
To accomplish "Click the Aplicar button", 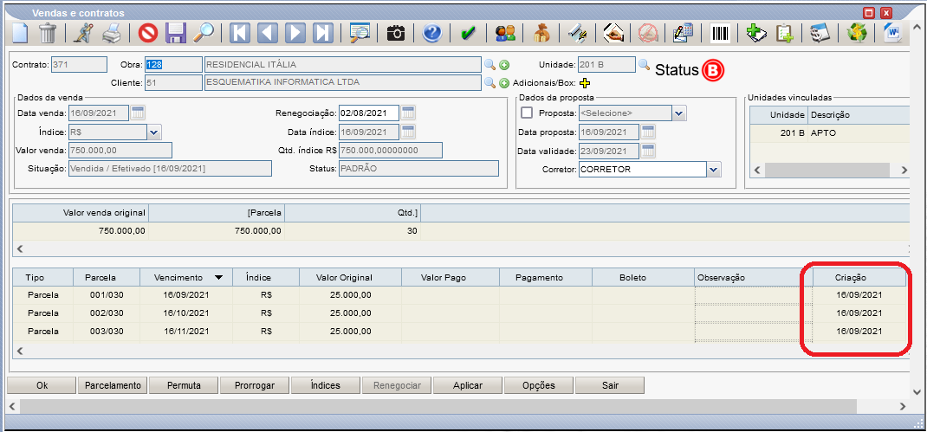I will point(468,385).
